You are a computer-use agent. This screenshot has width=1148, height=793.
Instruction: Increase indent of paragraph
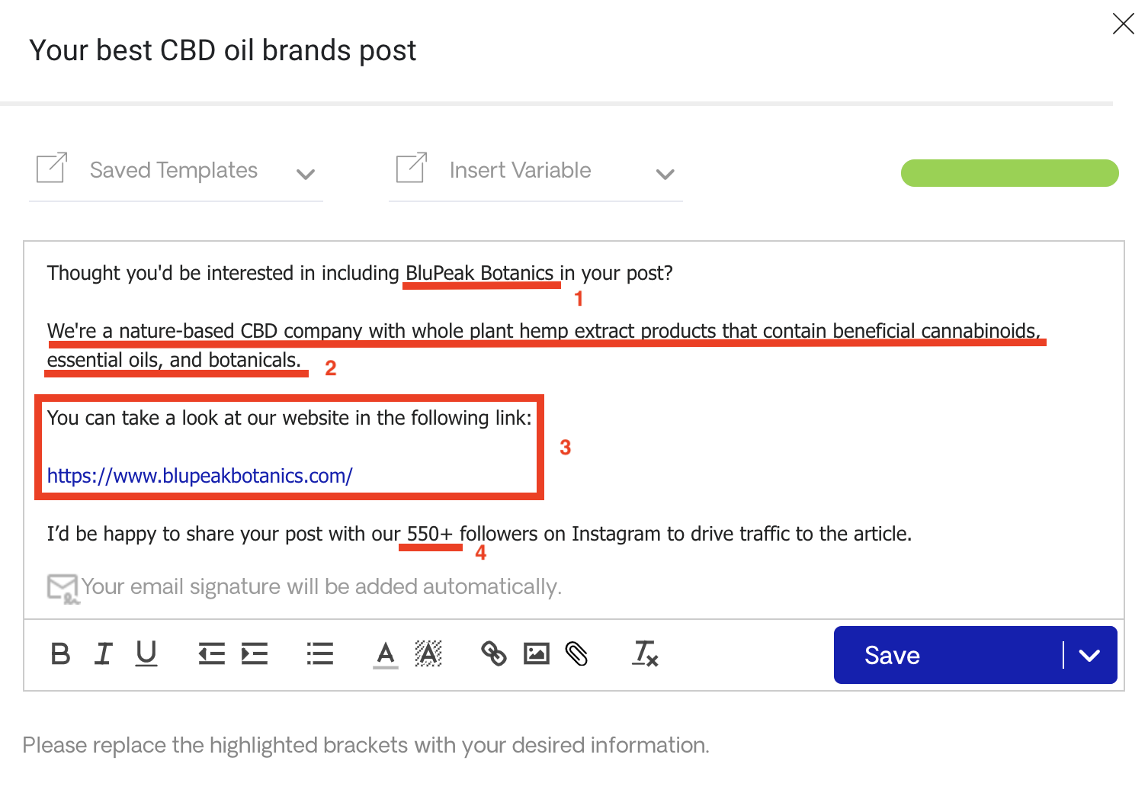click(x=255, y=654)
